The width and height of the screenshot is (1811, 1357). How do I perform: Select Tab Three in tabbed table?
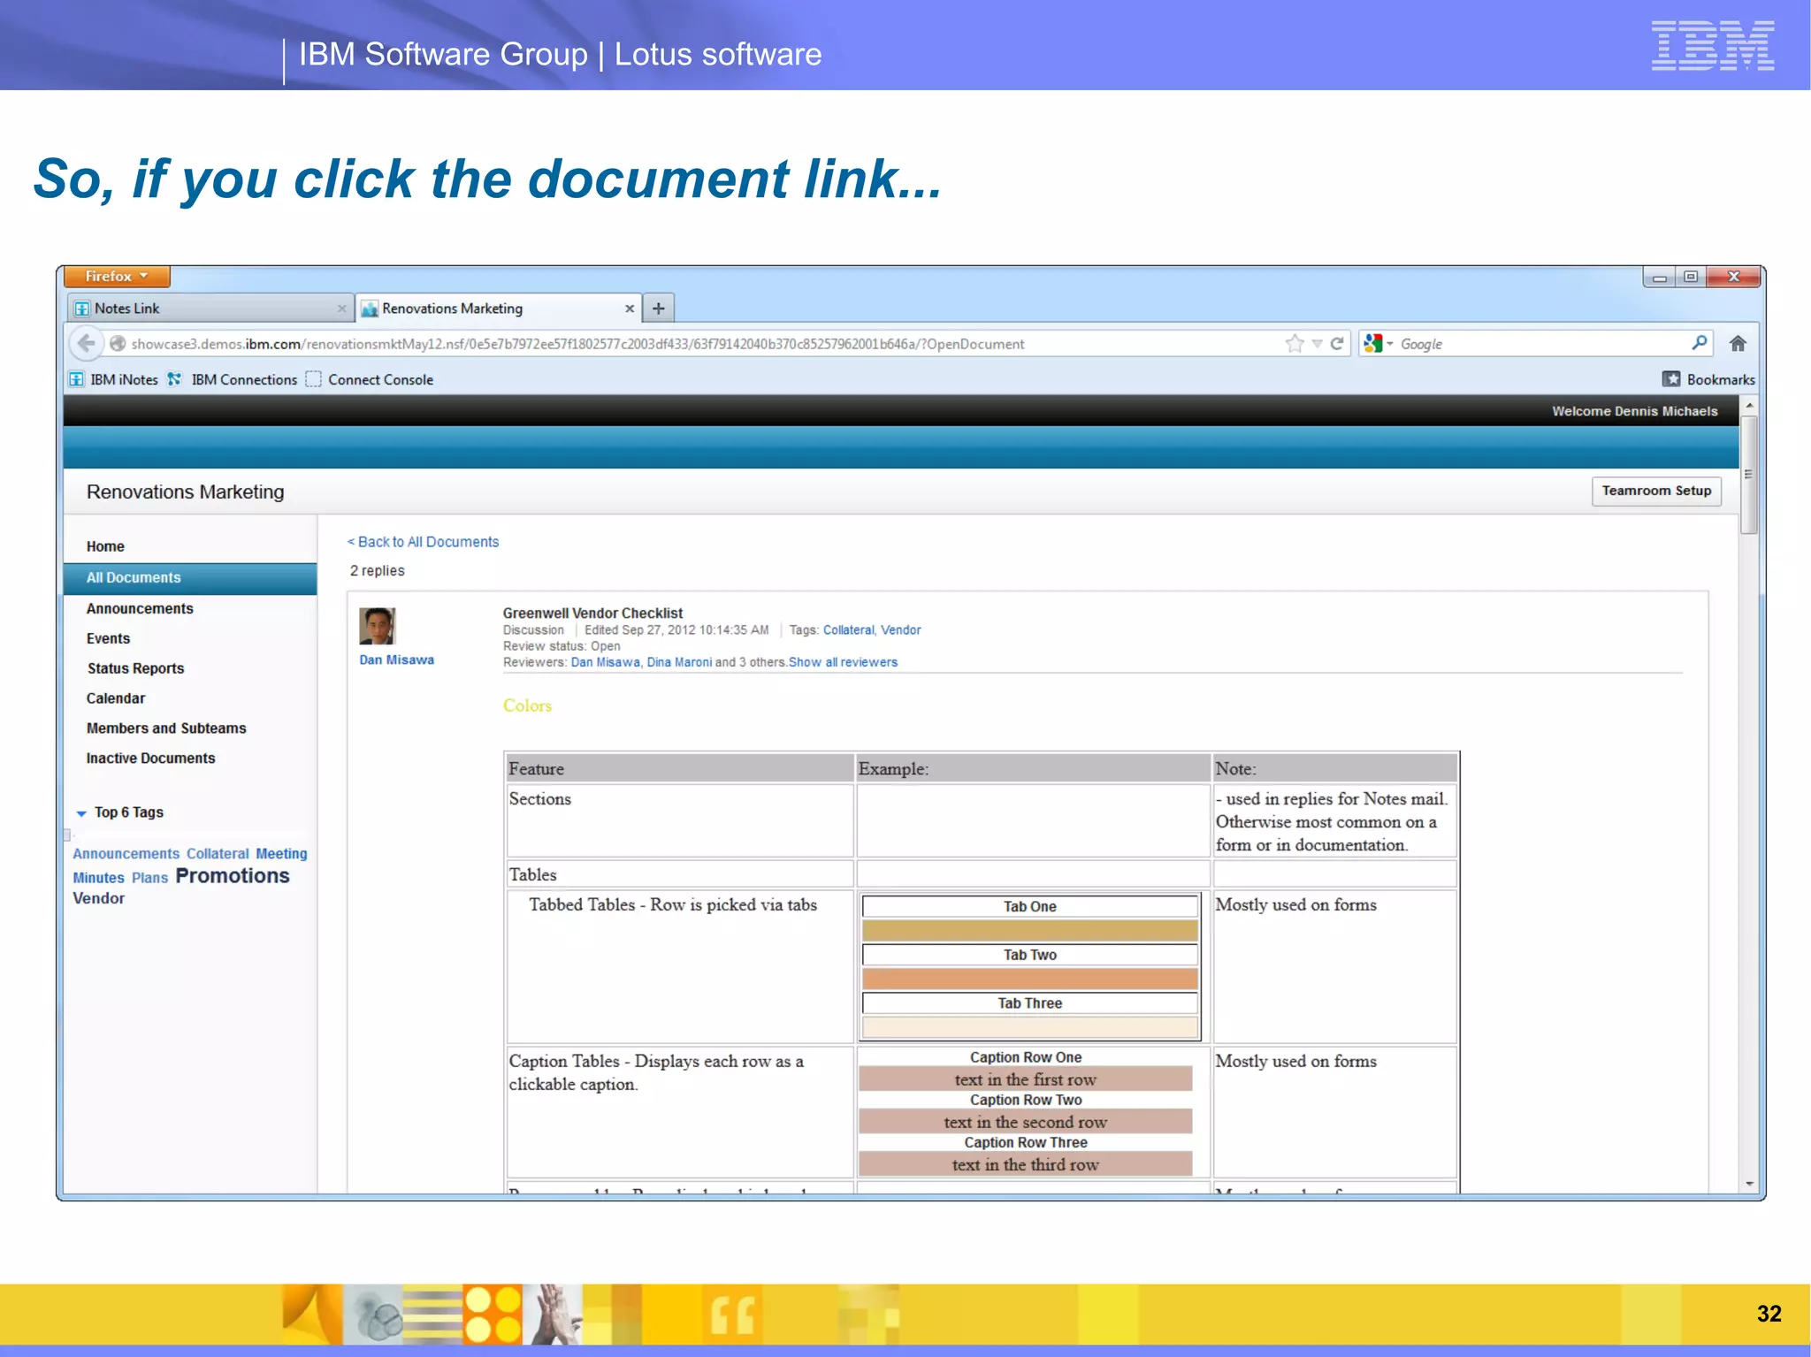point(1029,1004)
